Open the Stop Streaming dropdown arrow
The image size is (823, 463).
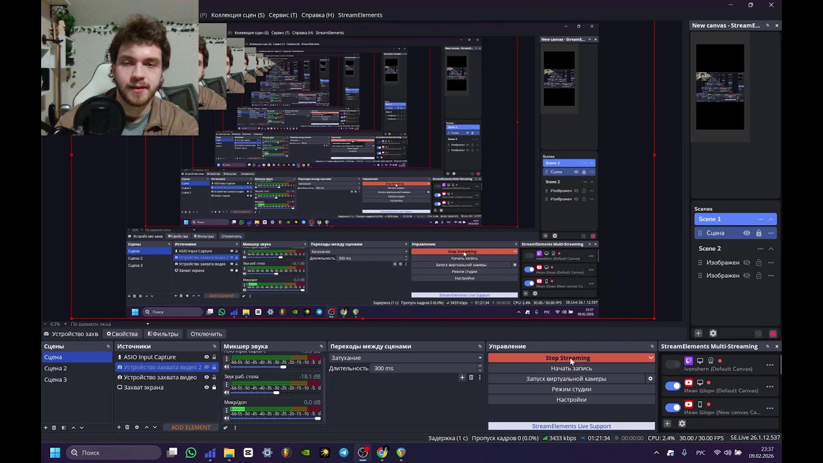[x=651, y=358]
